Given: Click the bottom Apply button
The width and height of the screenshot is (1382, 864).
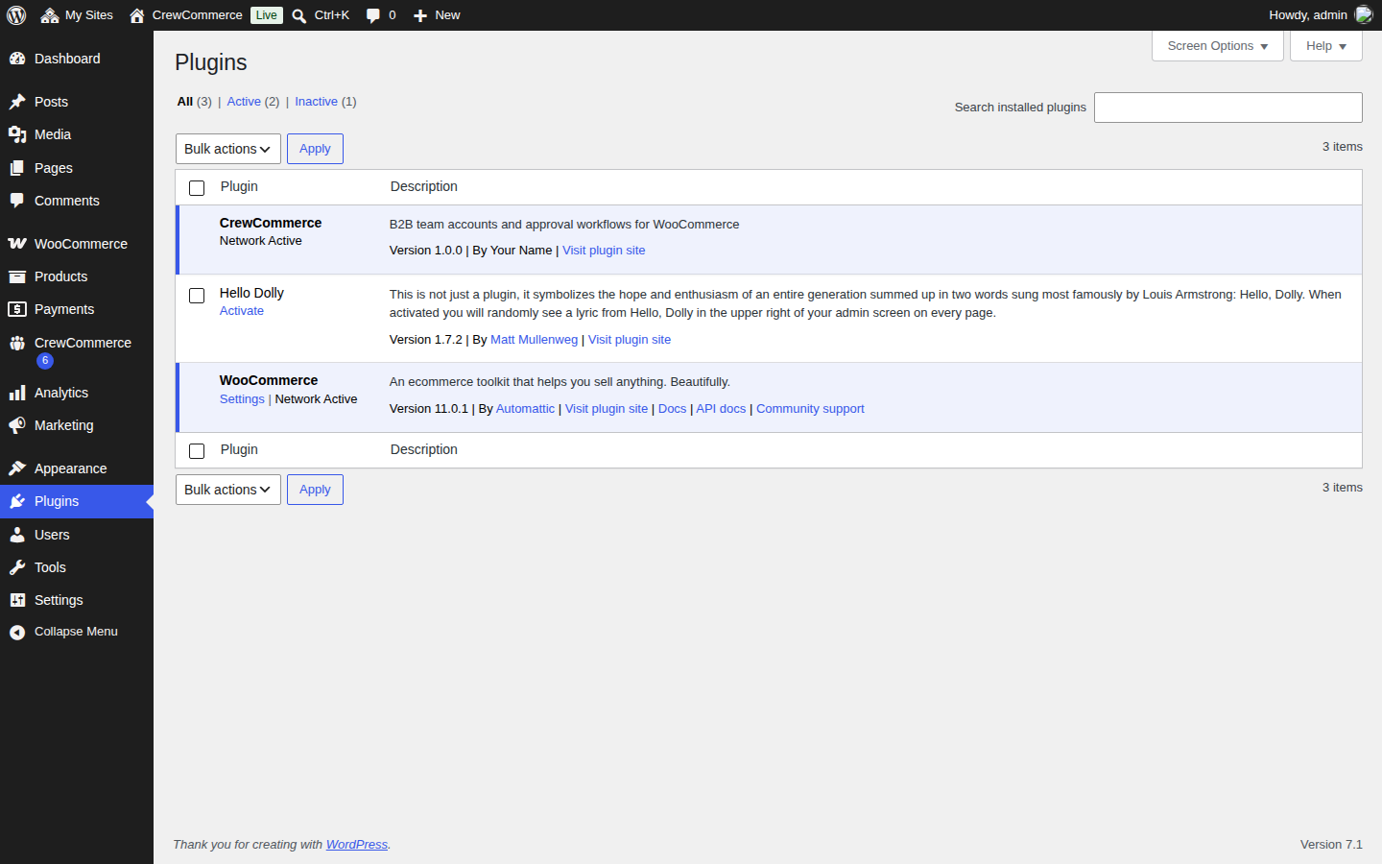Looking at the screenshot, I should pyautogui.click(x=315, y=490).
